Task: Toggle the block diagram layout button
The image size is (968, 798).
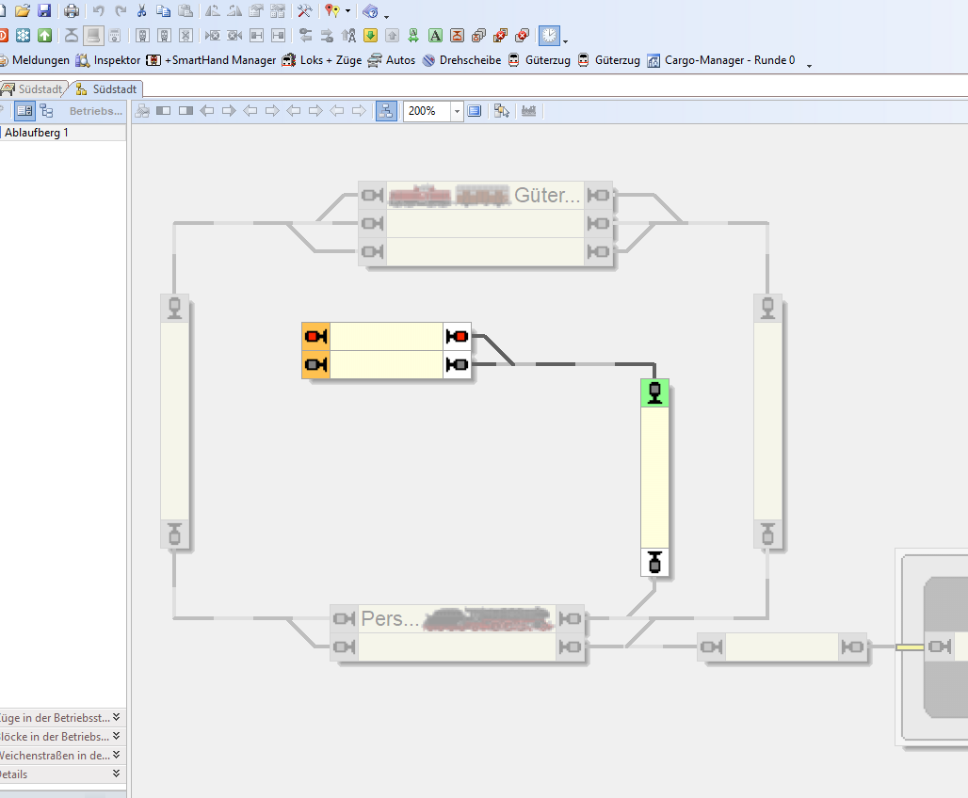Action: [x=386, y=111]
